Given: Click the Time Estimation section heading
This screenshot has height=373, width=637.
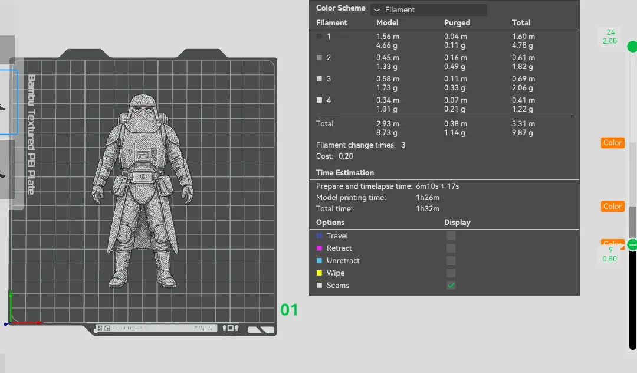Looking at the screenshot, I should [x=345, y=173].
